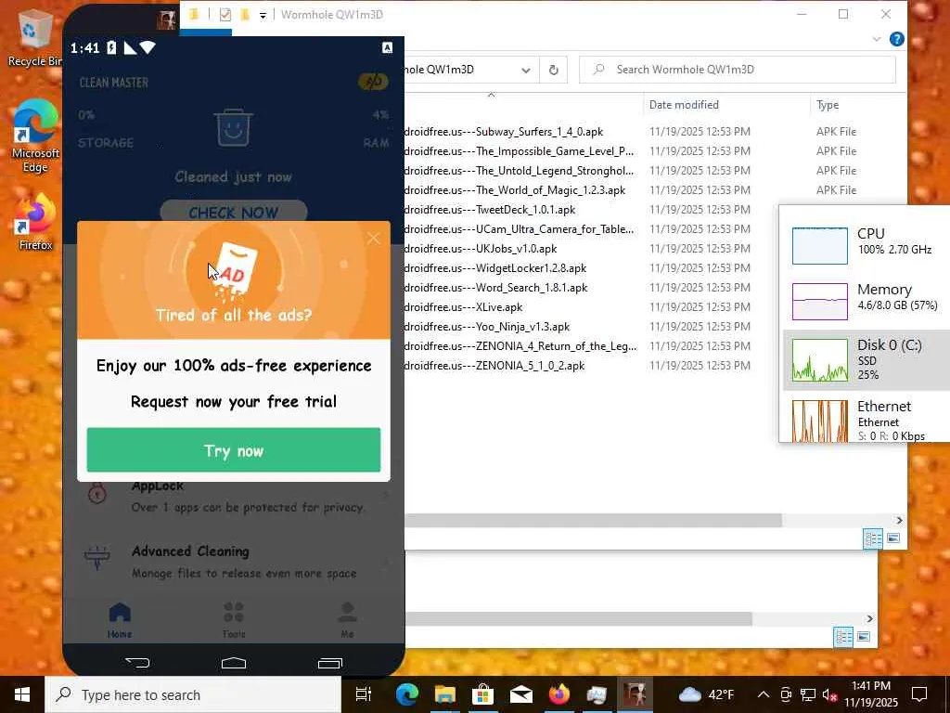Open Task View on taskbar

(363, 694)
